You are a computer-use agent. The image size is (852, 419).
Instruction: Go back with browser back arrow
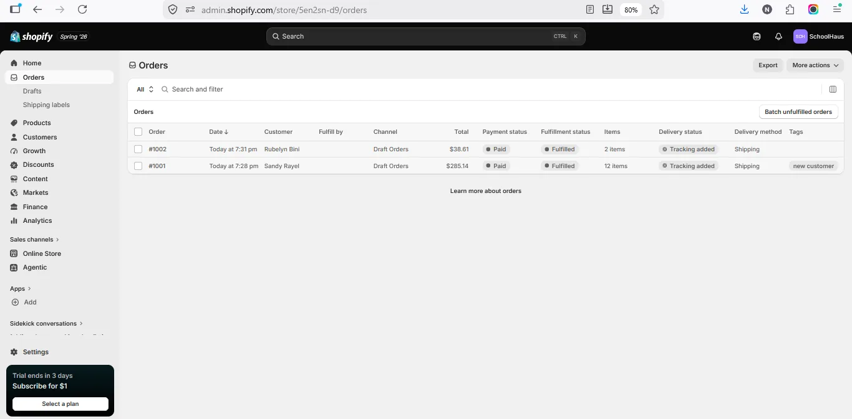[37, 9]
